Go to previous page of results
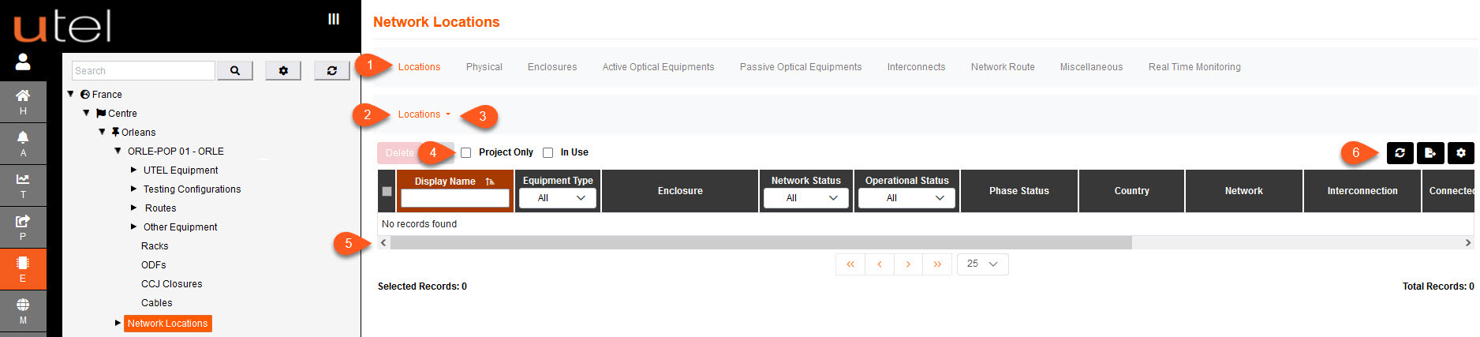Screen dimensions: 1480x337 (x=880, y=264)
